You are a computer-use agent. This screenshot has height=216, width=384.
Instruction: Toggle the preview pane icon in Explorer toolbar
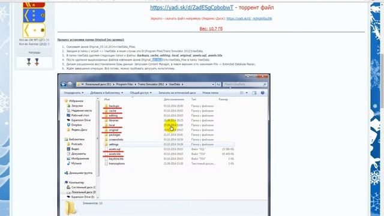[x=254, y=93]
